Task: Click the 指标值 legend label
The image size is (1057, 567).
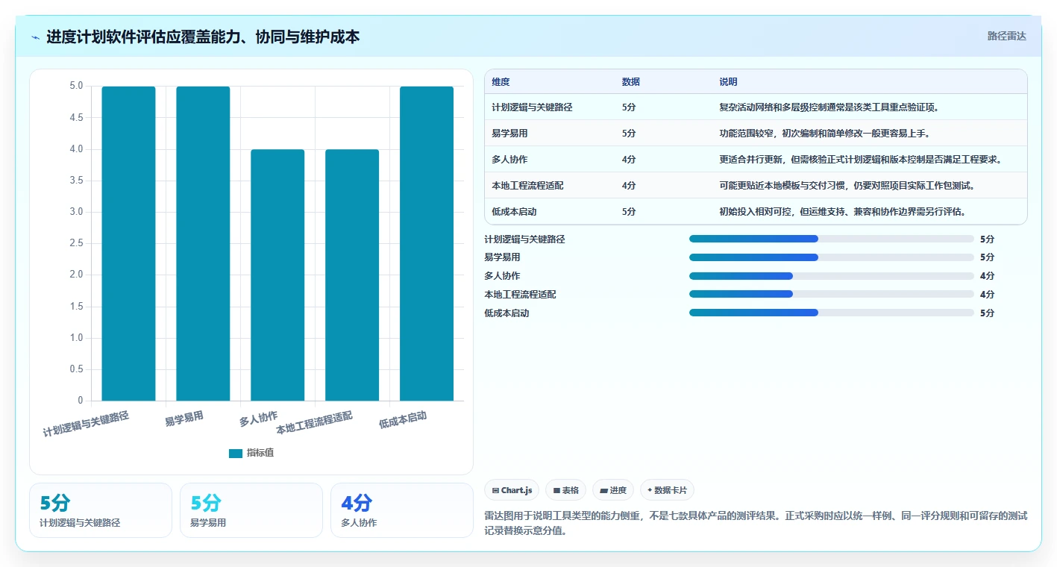Action: pos(260,453)
